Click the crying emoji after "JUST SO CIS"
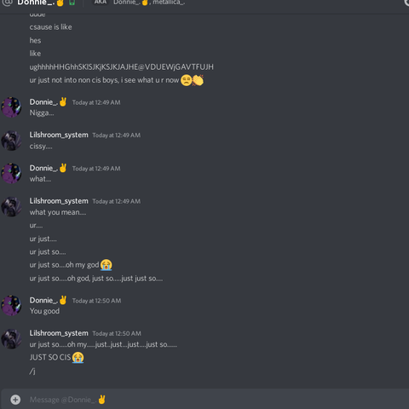The width and height of the screenshot is (409, 409). [78, 357]
